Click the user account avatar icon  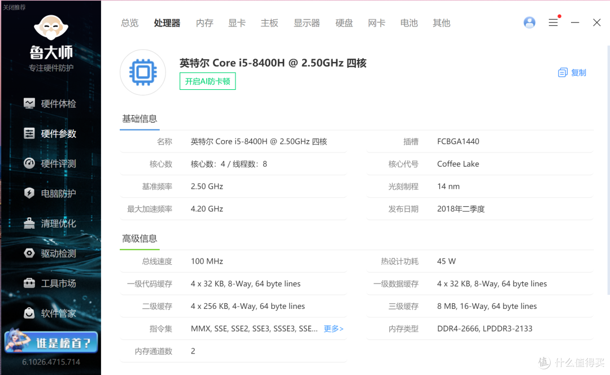click(x=529, y=23)
